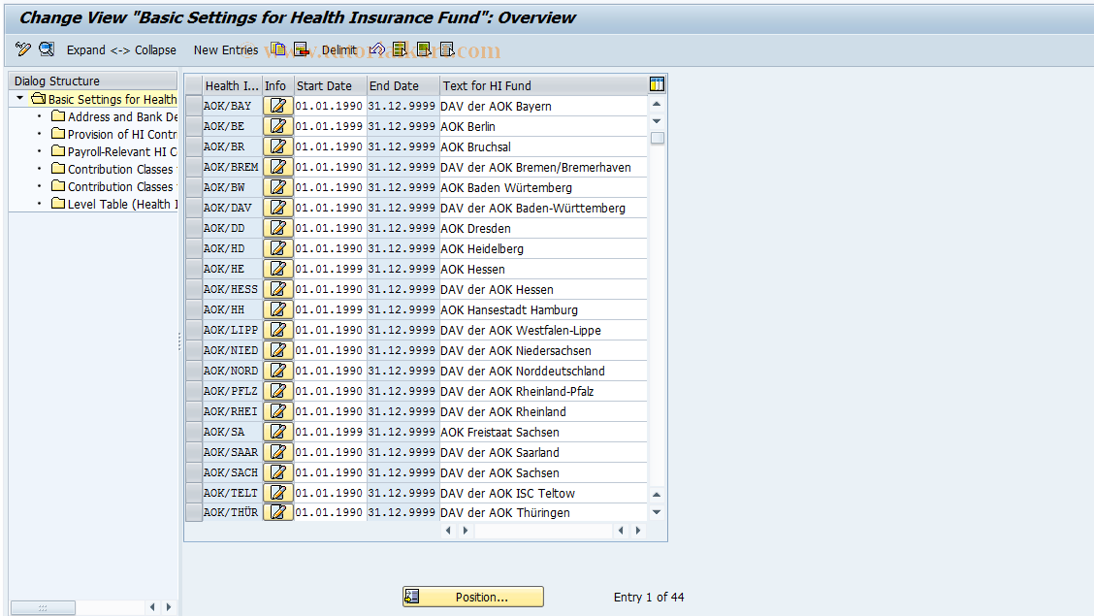This screenshot has height=616, width=1094.
Task: Select row marker for AOK/TELT
Action: pyautogui.click(x=194, y=493)
